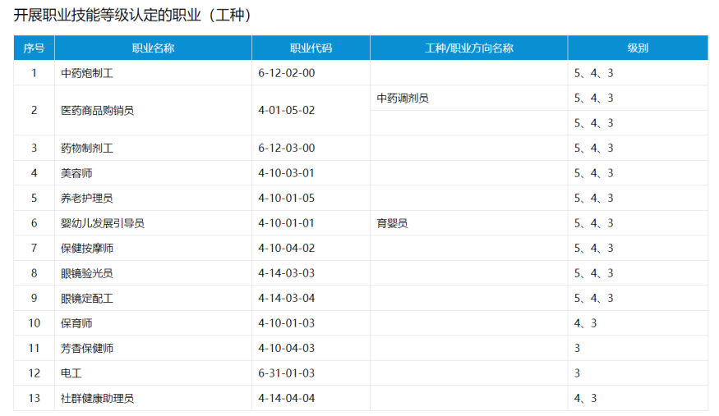Screen dimensions: 719x416
Task: Click occupation code 6-12-03-00
Action: point(287,149)
